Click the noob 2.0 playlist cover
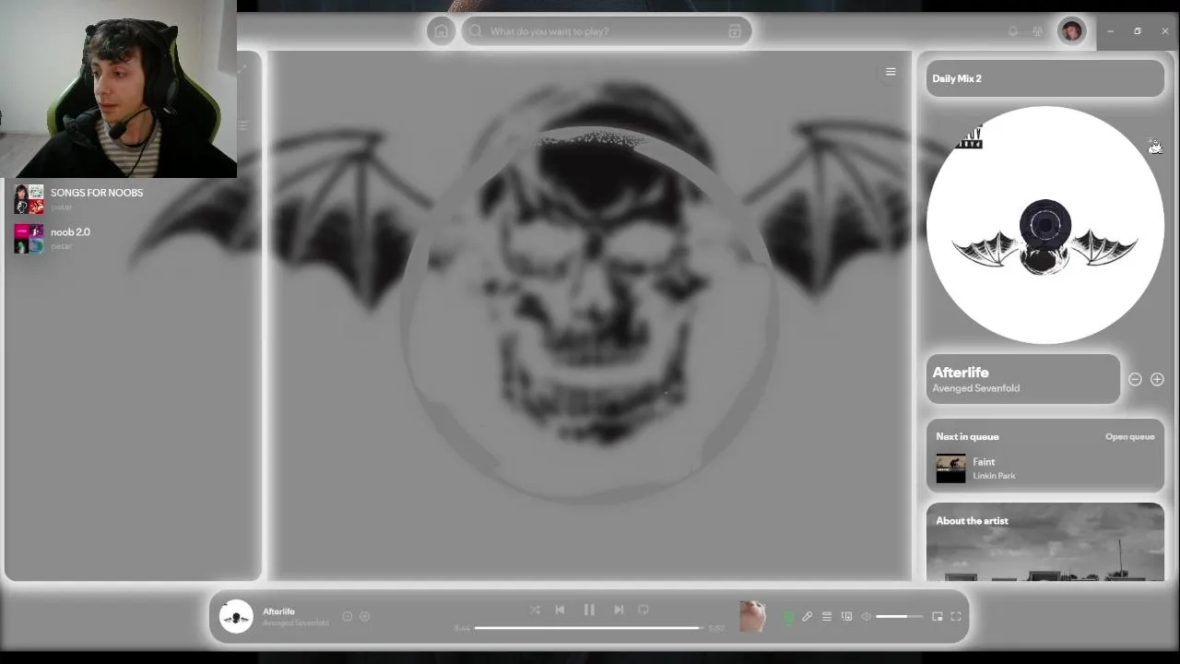 click(x=29, y=239)
